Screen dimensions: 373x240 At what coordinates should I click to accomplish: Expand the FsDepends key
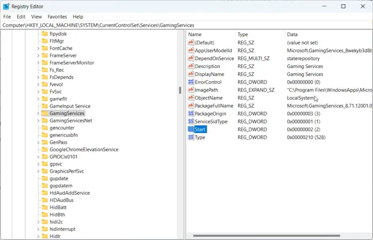tap(38, 77)
